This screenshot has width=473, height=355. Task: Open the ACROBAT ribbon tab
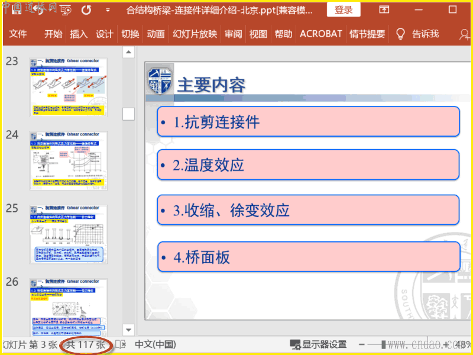pyautogui.click(x=321, y=34)
